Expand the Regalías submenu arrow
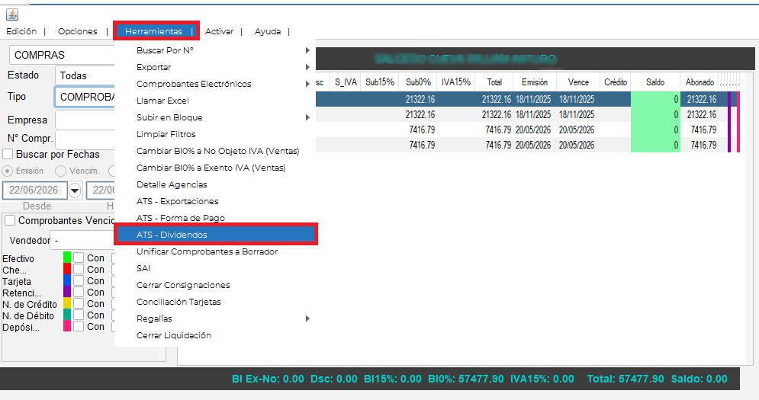The width and height of the screenshot is (759, 400). tap(307, 318)
